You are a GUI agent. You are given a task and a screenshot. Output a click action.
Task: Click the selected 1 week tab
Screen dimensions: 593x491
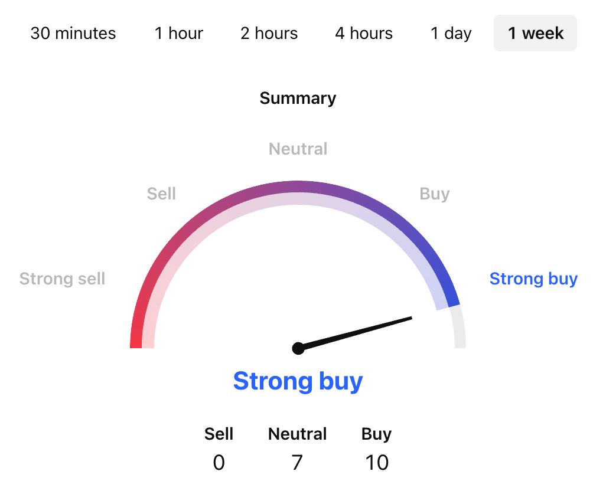pyautogui.click(x=536, y=34)
